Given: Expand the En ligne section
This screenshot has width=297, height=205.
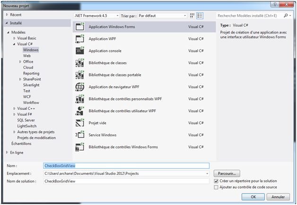Looking at the screenshot, I should pos(7,152).
